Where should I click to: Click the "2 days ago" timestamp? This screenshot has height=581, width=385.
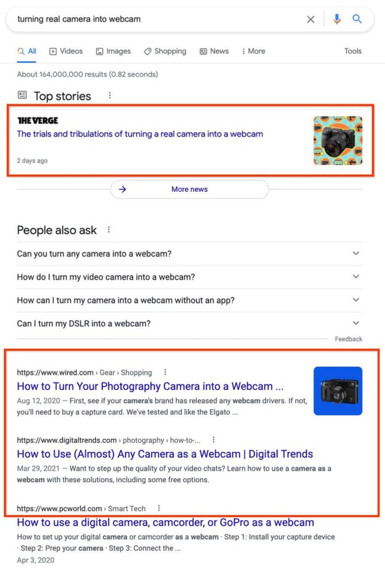point(32,161)
